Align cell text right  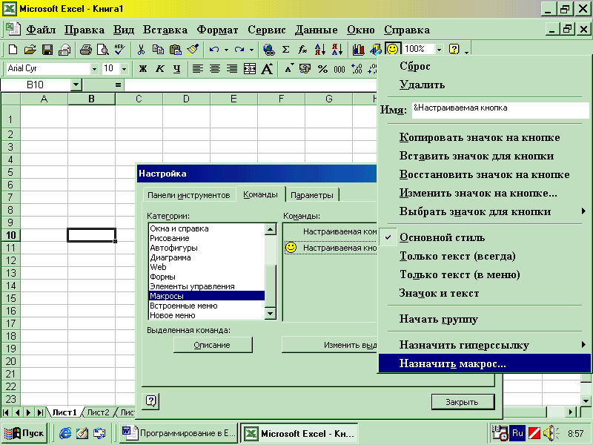pyautogui.click(x=232, y=69)
